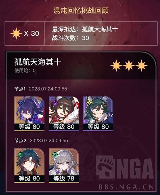Select the brown-haired character portrait in 节点1

click(64, 114)
